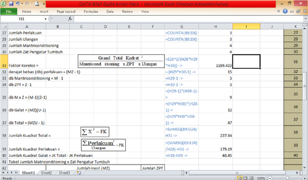
Task: Expand the formula bar using its chevron
Action: click(305, 19)
